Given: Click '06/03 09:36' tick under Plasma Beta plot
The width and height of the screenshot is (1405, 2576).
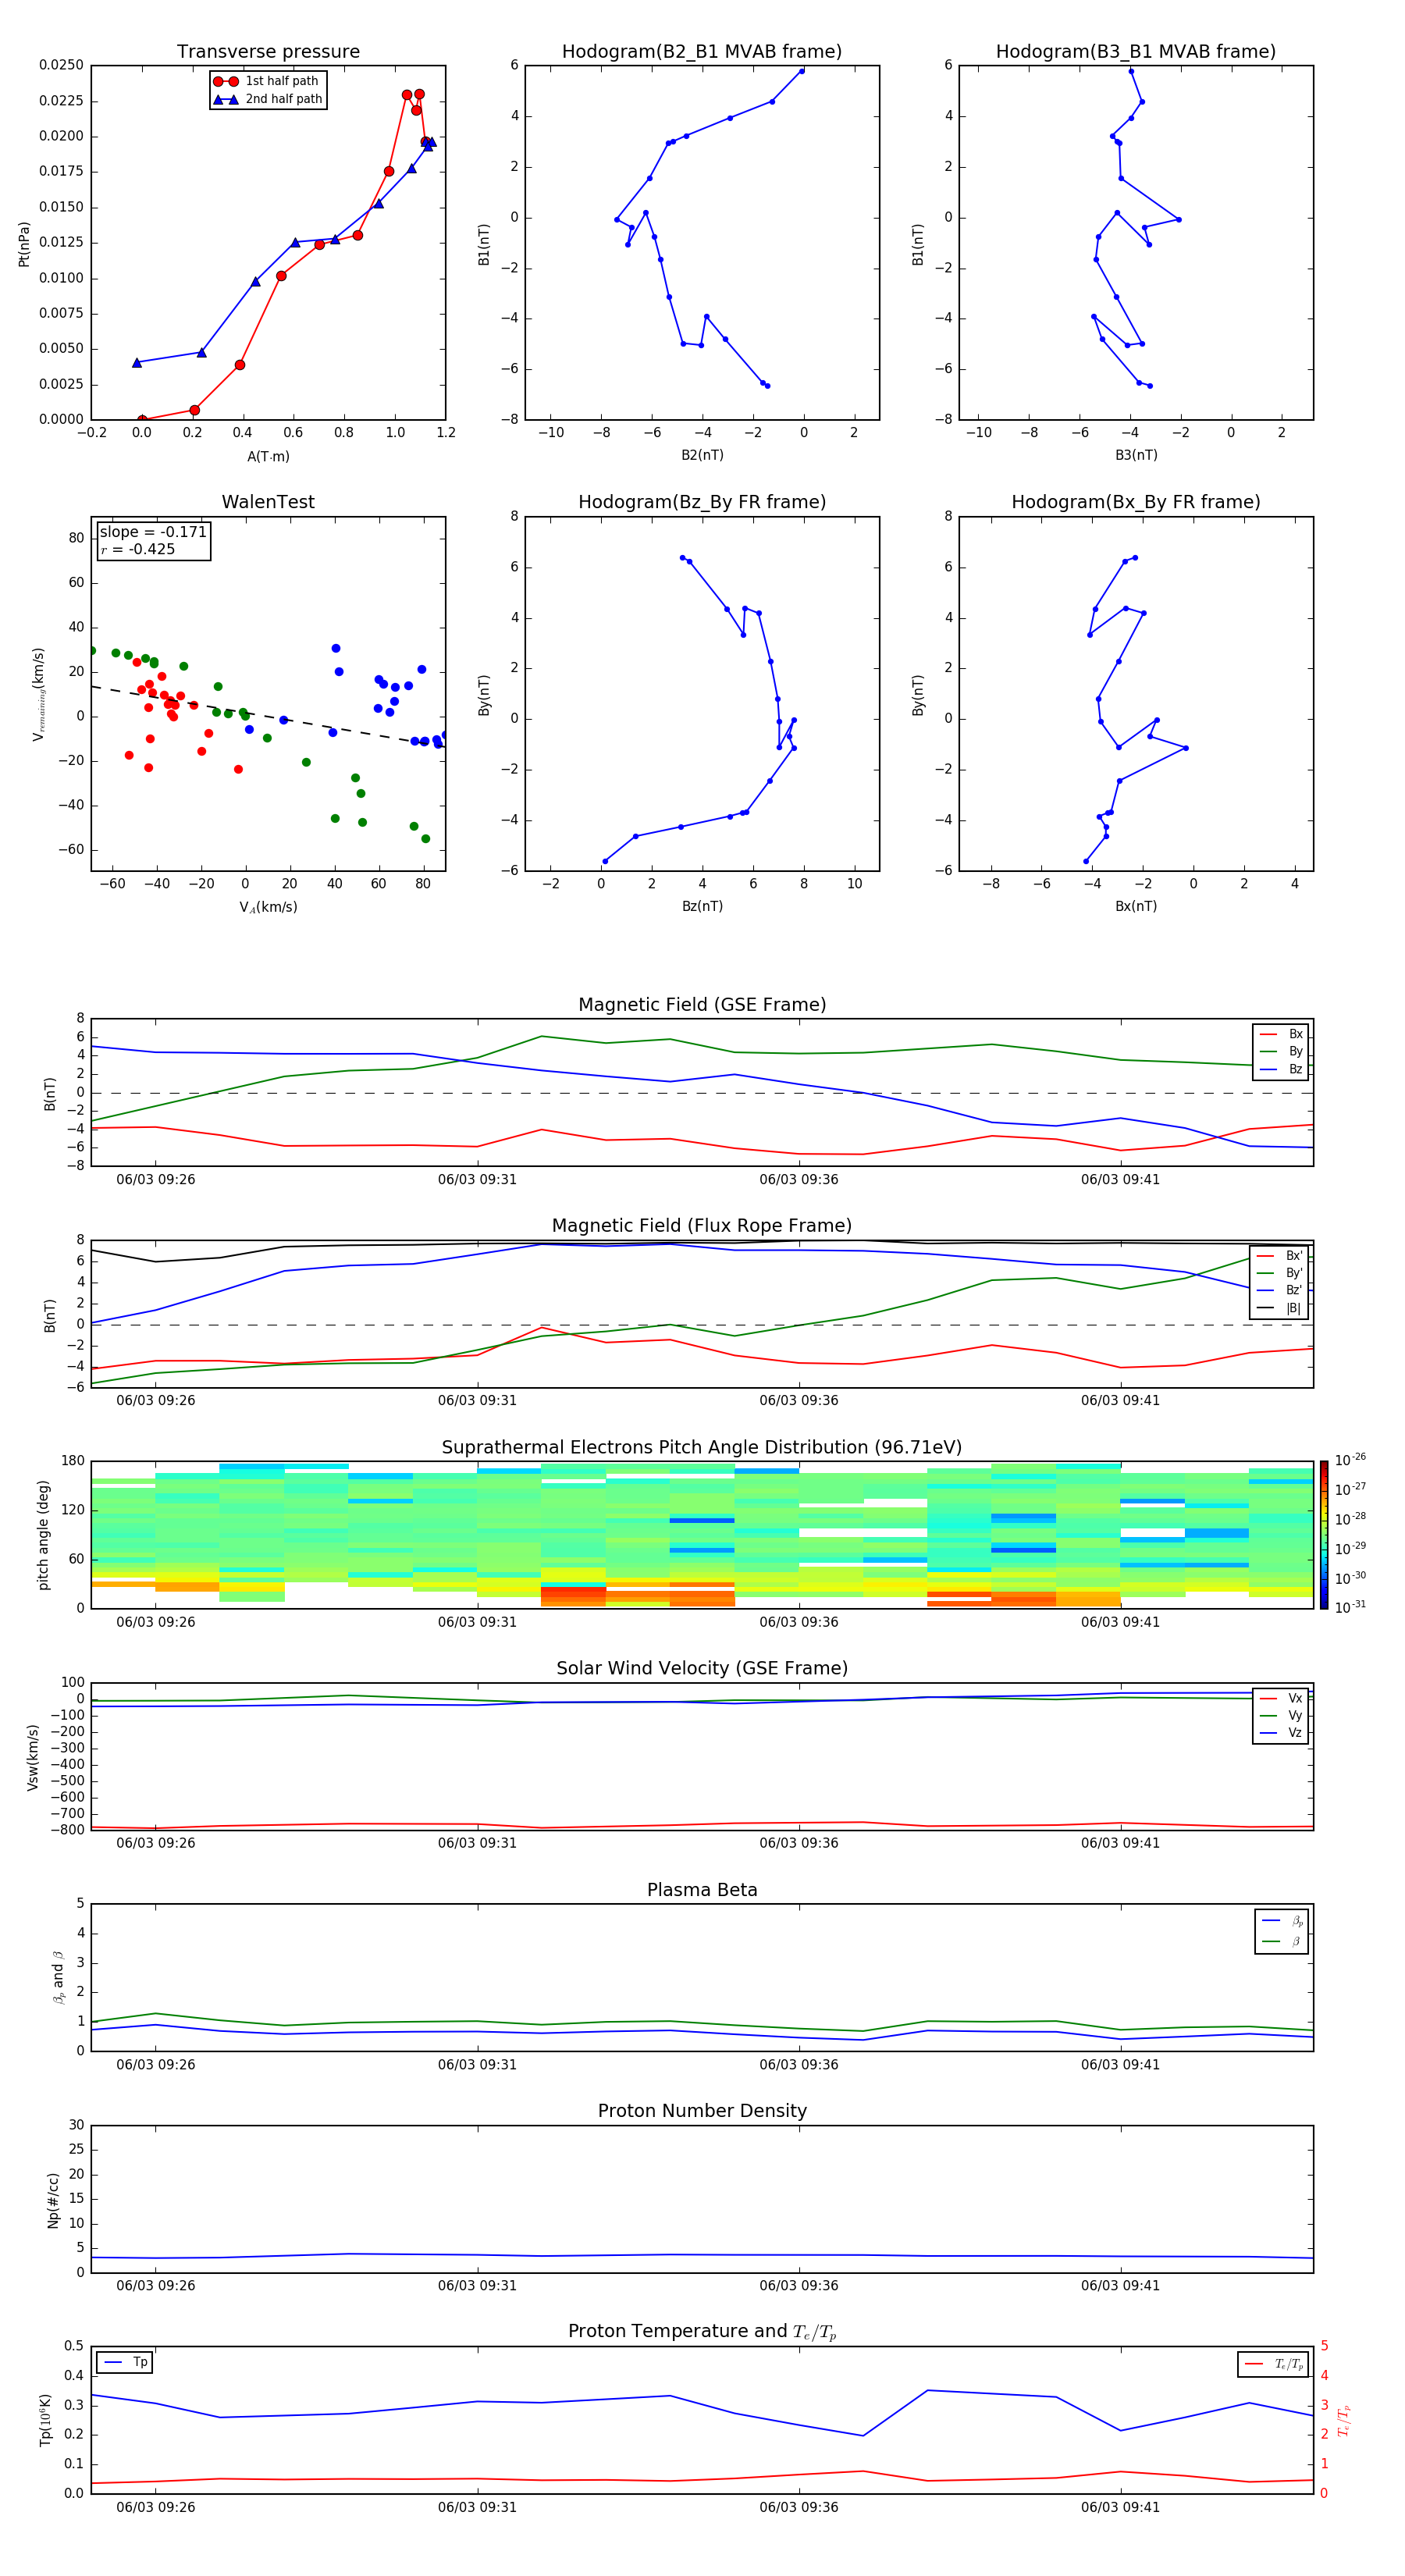Looking at the screenshot, I should (798, 2064).
